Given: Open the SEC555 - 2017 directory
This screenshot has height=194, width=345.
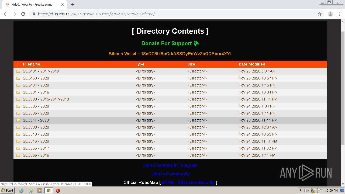Looking at the screenshot, I should tap(36, 148).
